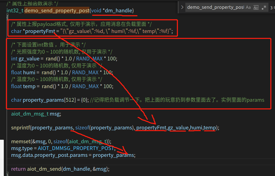This screenshot has width=275, height=176.
Task: Click the void keyword in function signature
Action: click(x=96, y=11)
